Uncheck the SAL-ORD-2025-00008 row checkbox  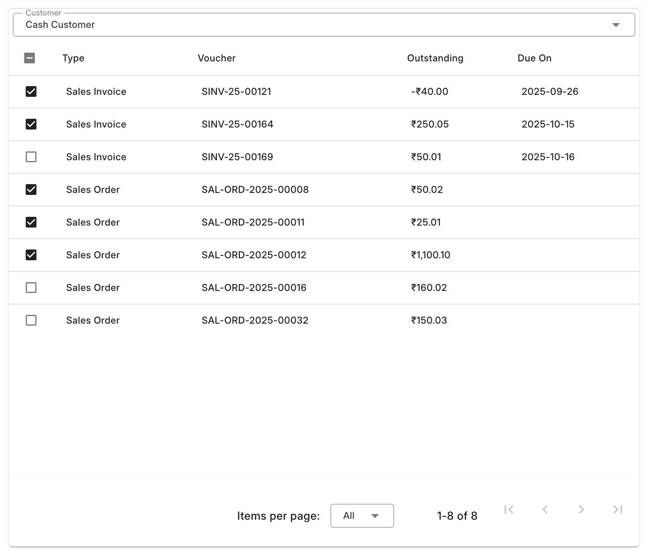coord(31,190)
